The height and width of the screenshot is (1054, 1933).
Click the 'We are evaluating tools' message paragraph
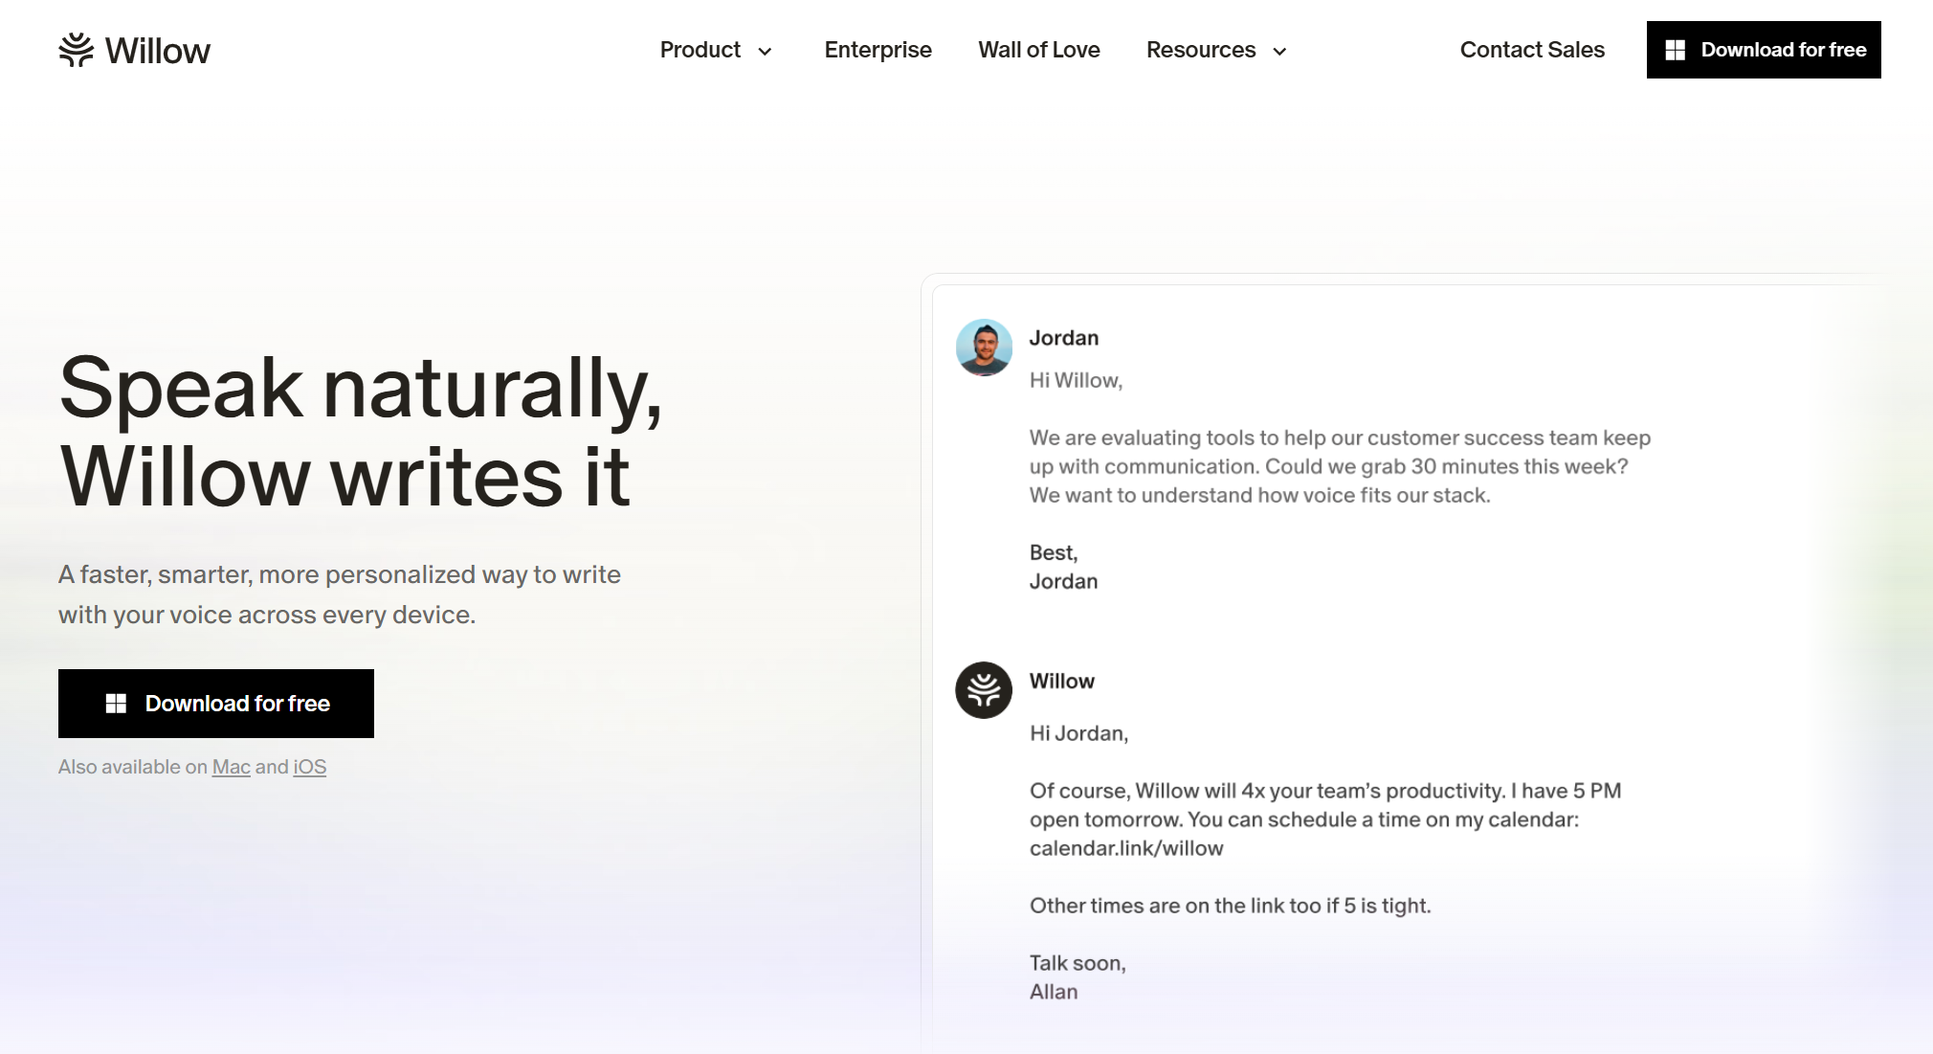tap(1340, 466)
